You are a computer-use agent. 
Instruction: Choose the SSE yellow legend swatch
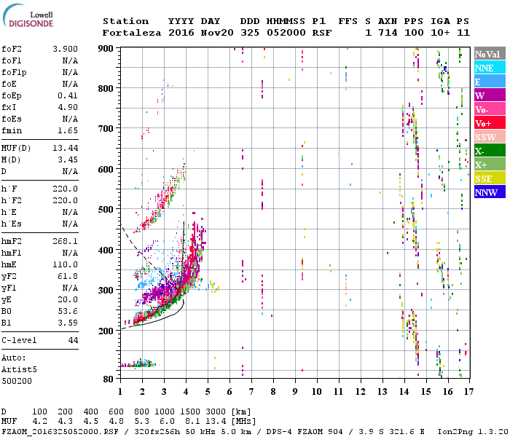coord(490,178)
